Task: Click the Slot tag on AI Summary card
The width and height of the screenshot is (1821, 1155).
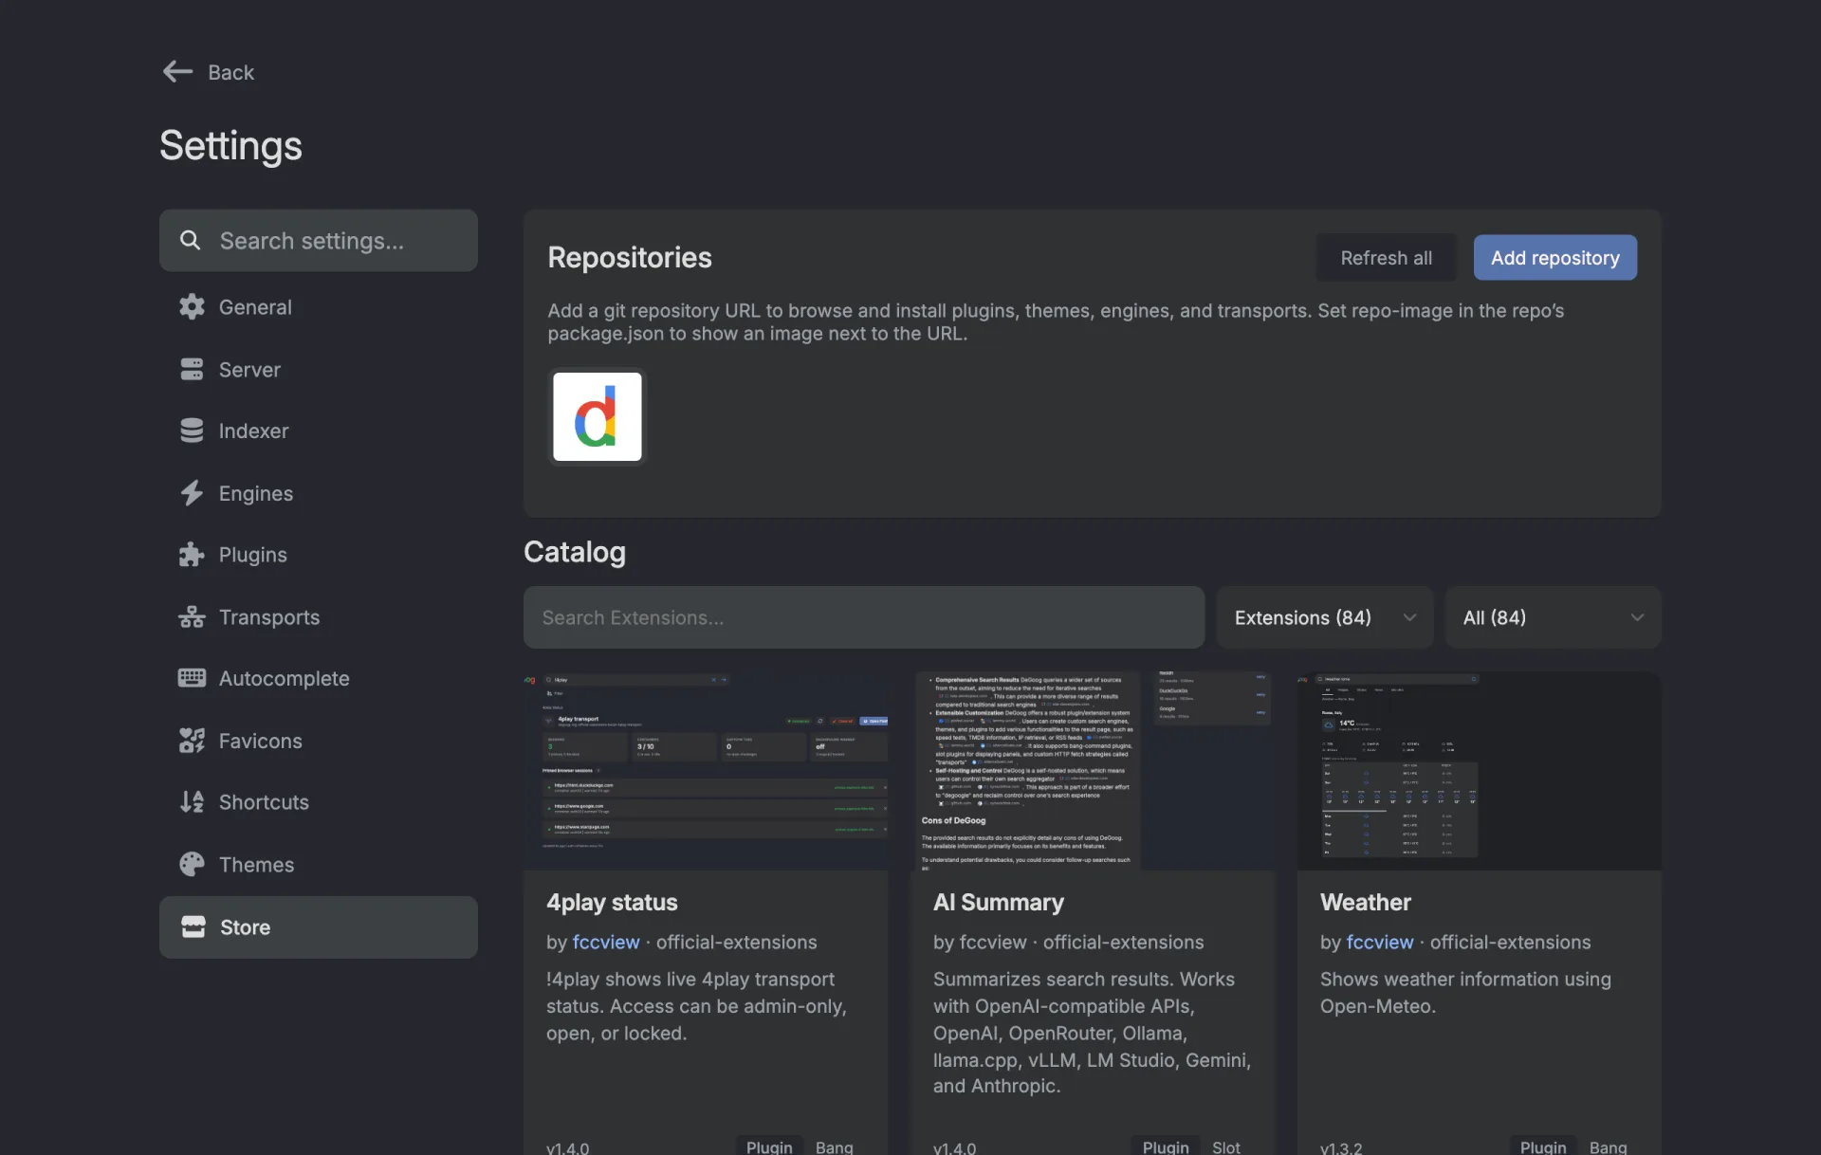Action: point(1225,1147)
